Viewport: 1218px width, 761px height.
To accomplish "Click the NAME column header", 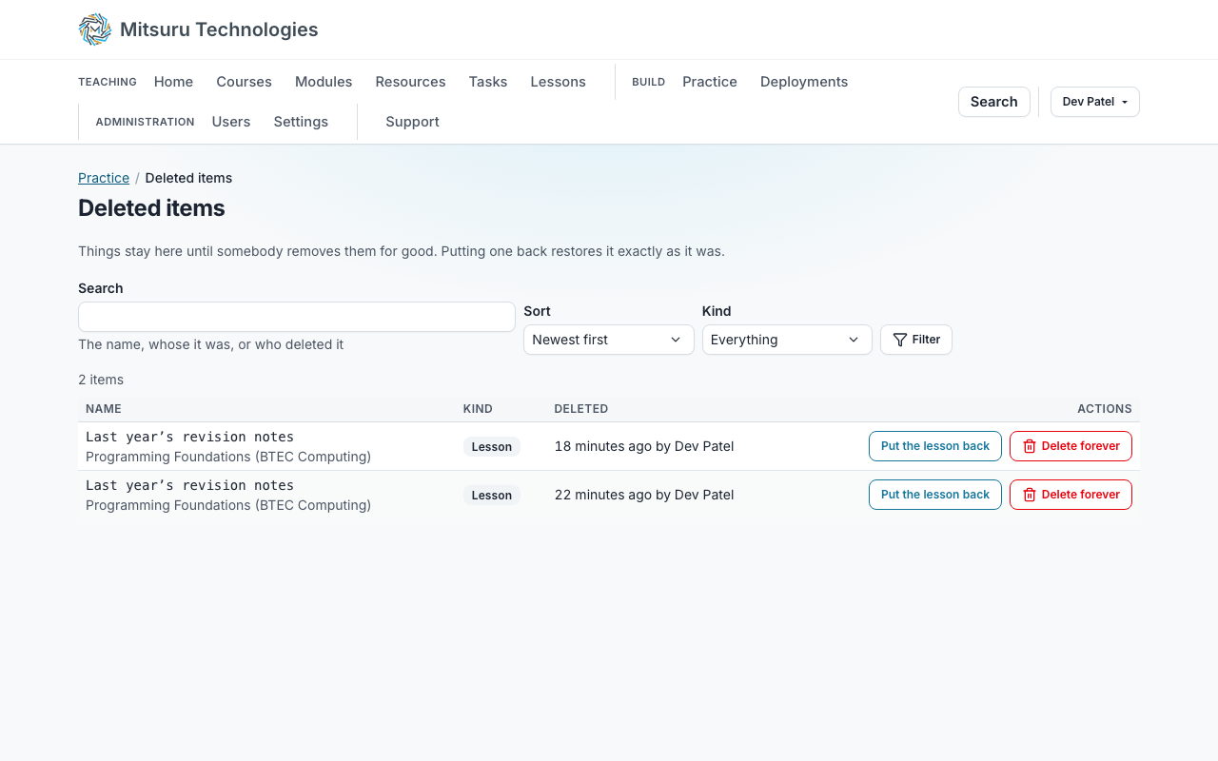I will click(104, 409).
